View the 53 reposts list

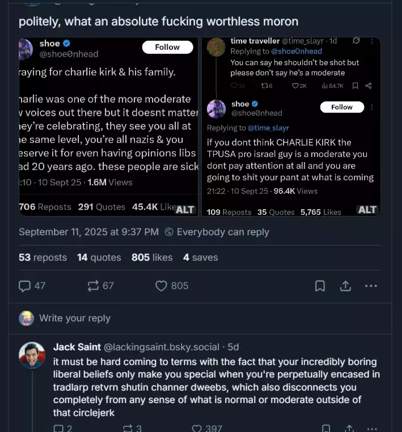coord(43,257)
